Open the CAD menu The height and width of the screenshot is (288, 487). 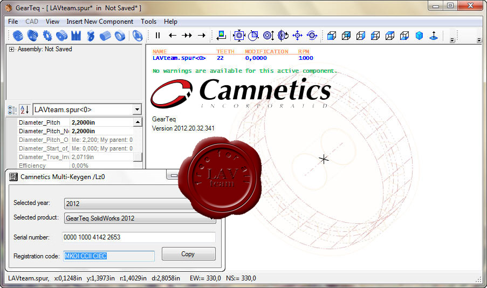coord(32,22)
